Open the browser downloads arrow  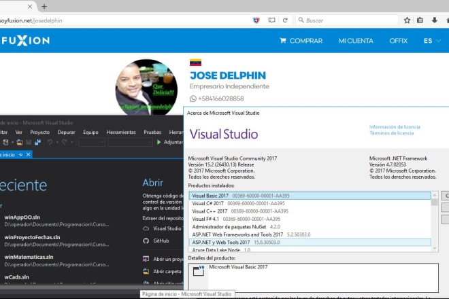435,20
